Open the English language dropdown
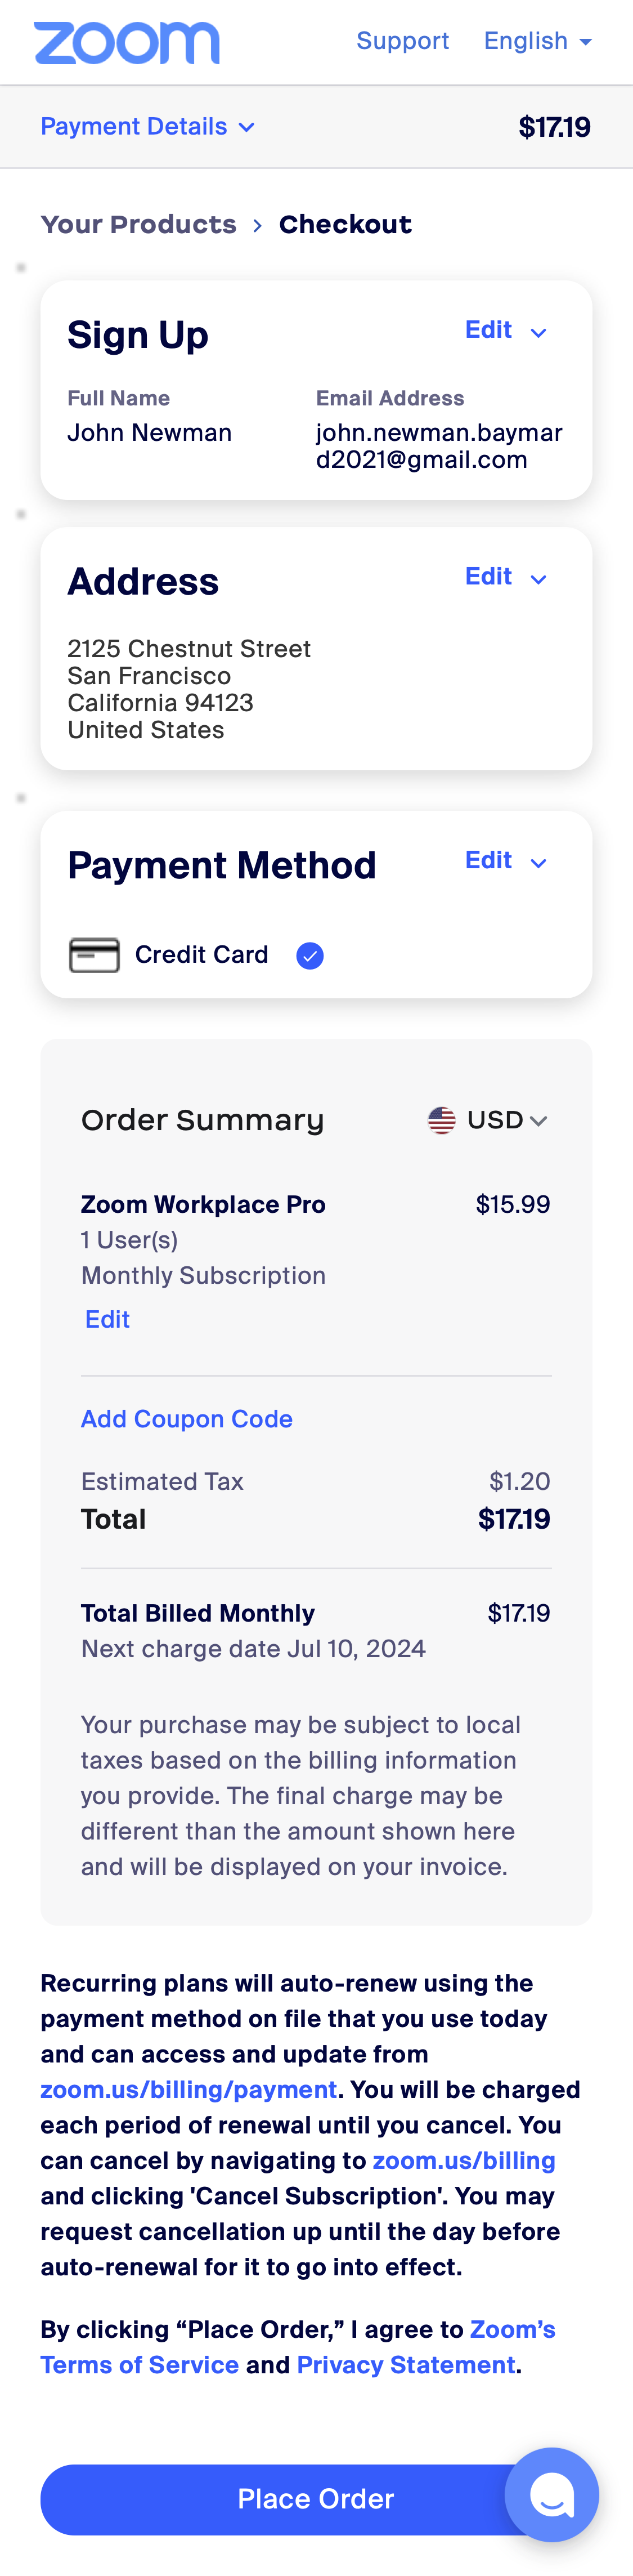633x2576 pixels. pos(538,41)
